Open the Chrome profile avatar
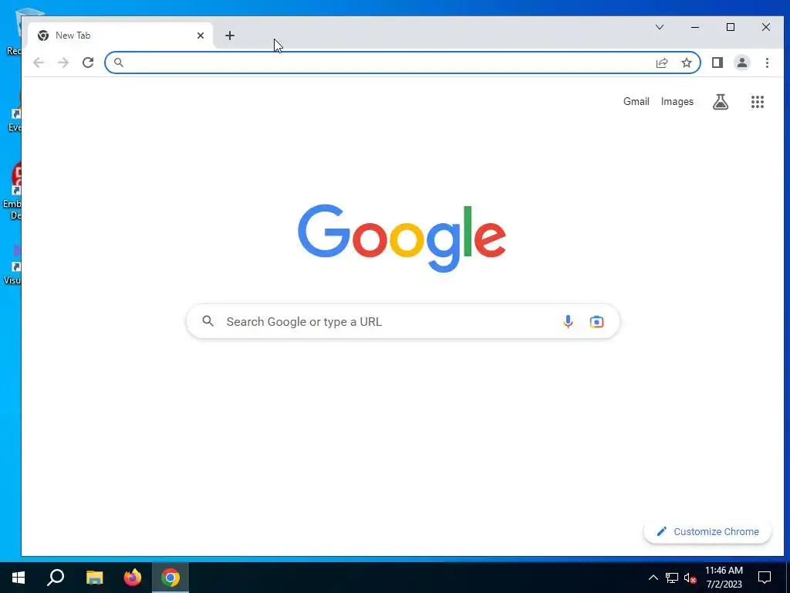Image resolution: width=790 pixels, height=593 pixels. [x=741, y=63]
